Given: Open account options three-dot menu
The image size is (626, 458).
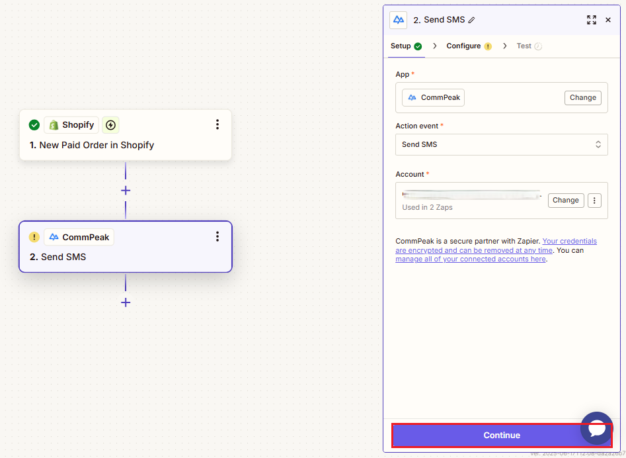Looking at the screenshot, I should pyautogui.click(x=594, y=201).
